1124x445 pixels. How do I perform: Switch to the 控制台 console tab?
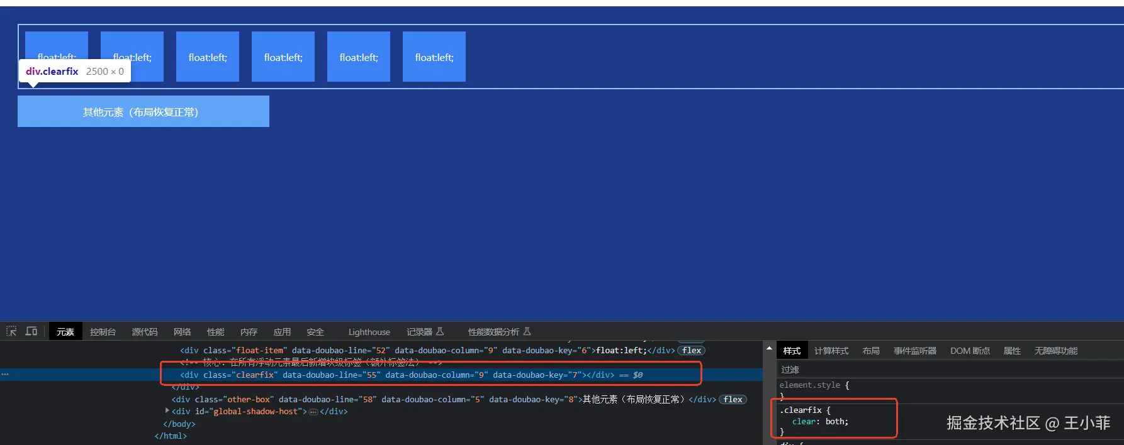click(103, 332)
